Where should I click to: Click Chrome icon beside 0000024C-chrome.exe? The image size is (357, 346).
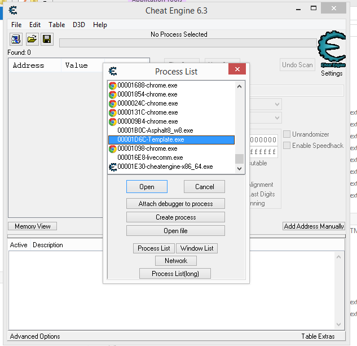[112, 103]
